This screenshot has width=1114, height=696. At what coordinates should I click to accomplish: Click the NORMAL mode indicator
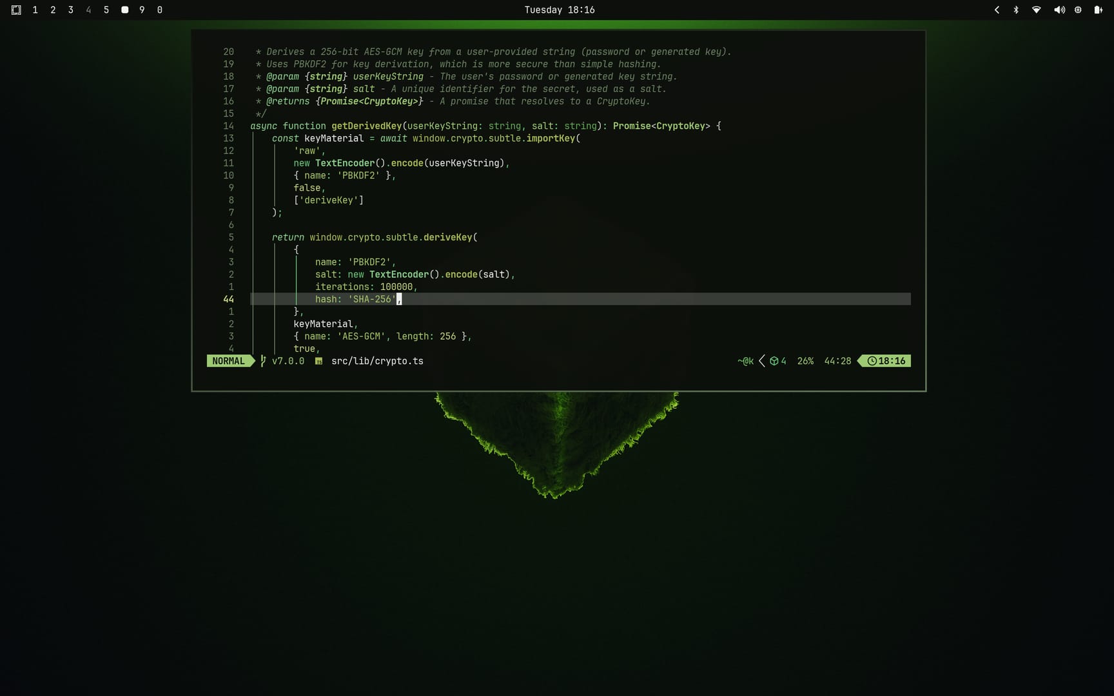pos(228,361)
